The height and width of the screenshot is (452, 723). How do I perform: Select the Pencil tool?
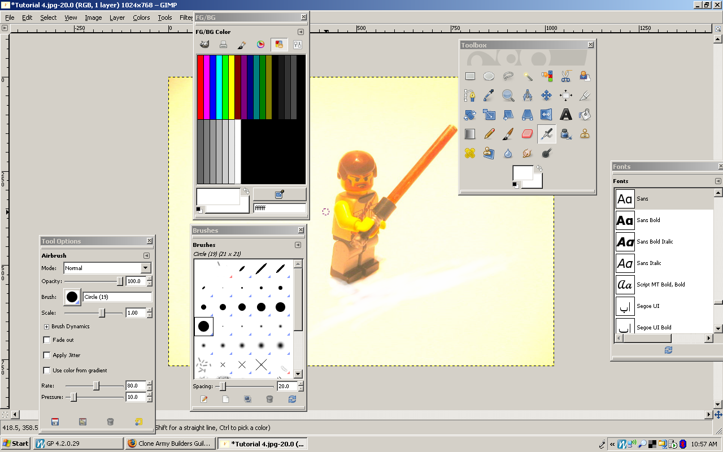pos(489,133)
